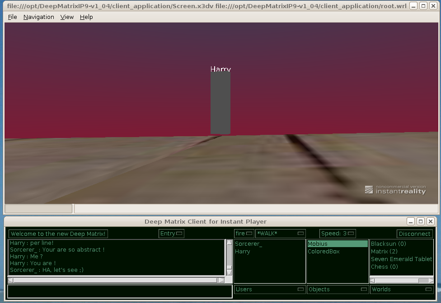Screen dimensions: 441x303
Task: Click Harry's gray avatar in the 3D view
Action: point(220,103)
